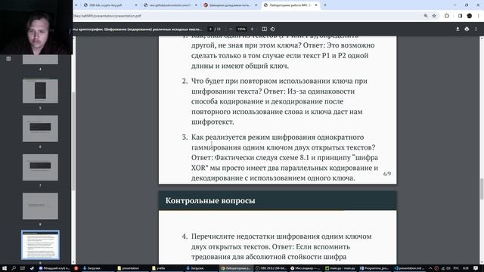Open PDF viewer more actions menu
The image size is (484, 272).
[x=476, y=29]
